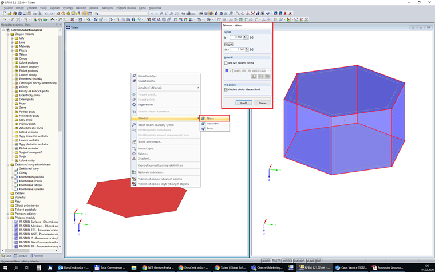Image resolution: width=435 pixels, height=272 pixels.
Task: Click the Undo arrow in toolbar
Action: 46,14
